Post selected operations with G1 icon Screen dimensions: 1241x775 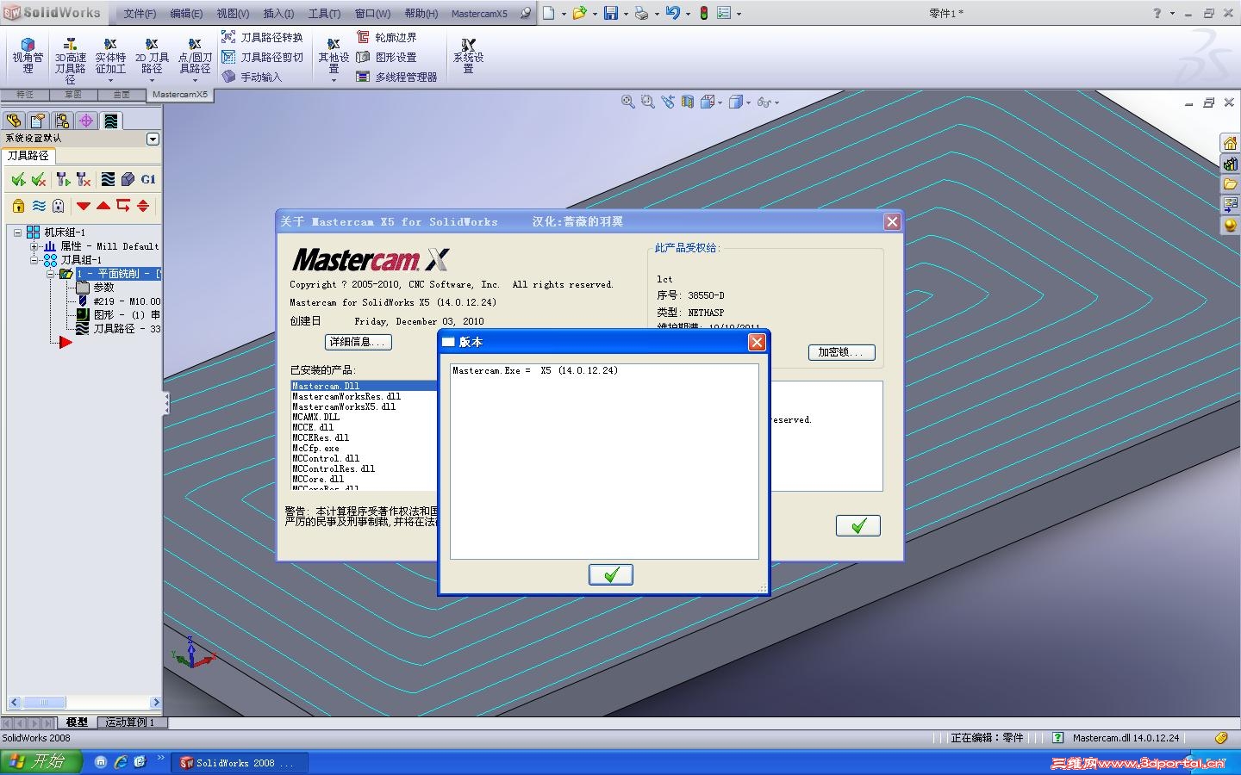(148, 179)
